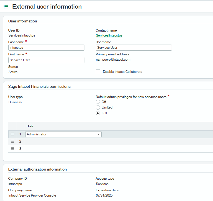Click the empty role cell in row 3
Viewport: 213px width, 201px height.
click(119, 149)
